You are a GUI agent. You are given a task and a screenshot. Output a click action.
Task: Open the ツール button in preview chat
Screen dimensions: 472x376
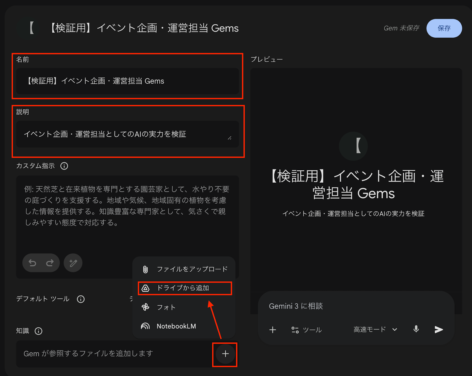click(x=306, y=330)
